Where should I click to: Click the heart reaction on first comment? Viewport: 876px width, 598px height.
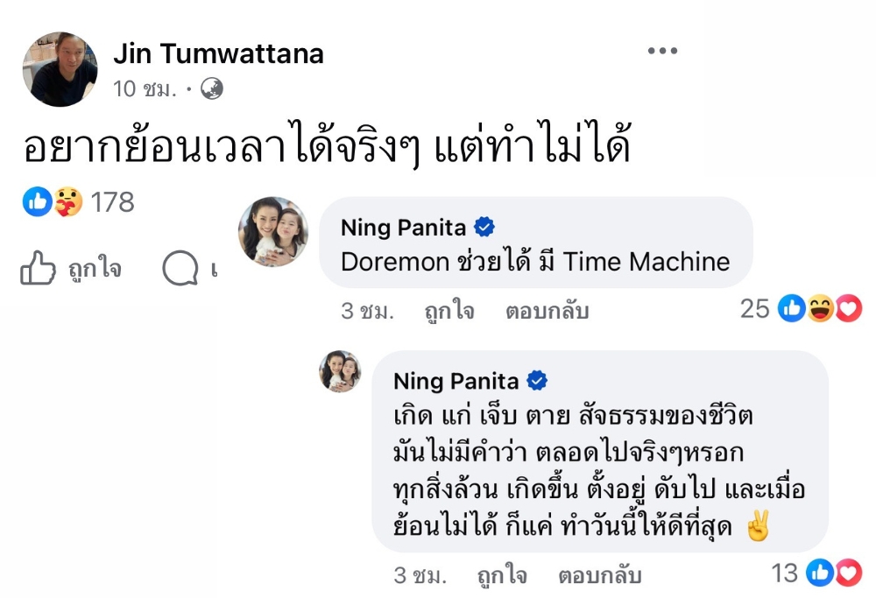(848, 308)
